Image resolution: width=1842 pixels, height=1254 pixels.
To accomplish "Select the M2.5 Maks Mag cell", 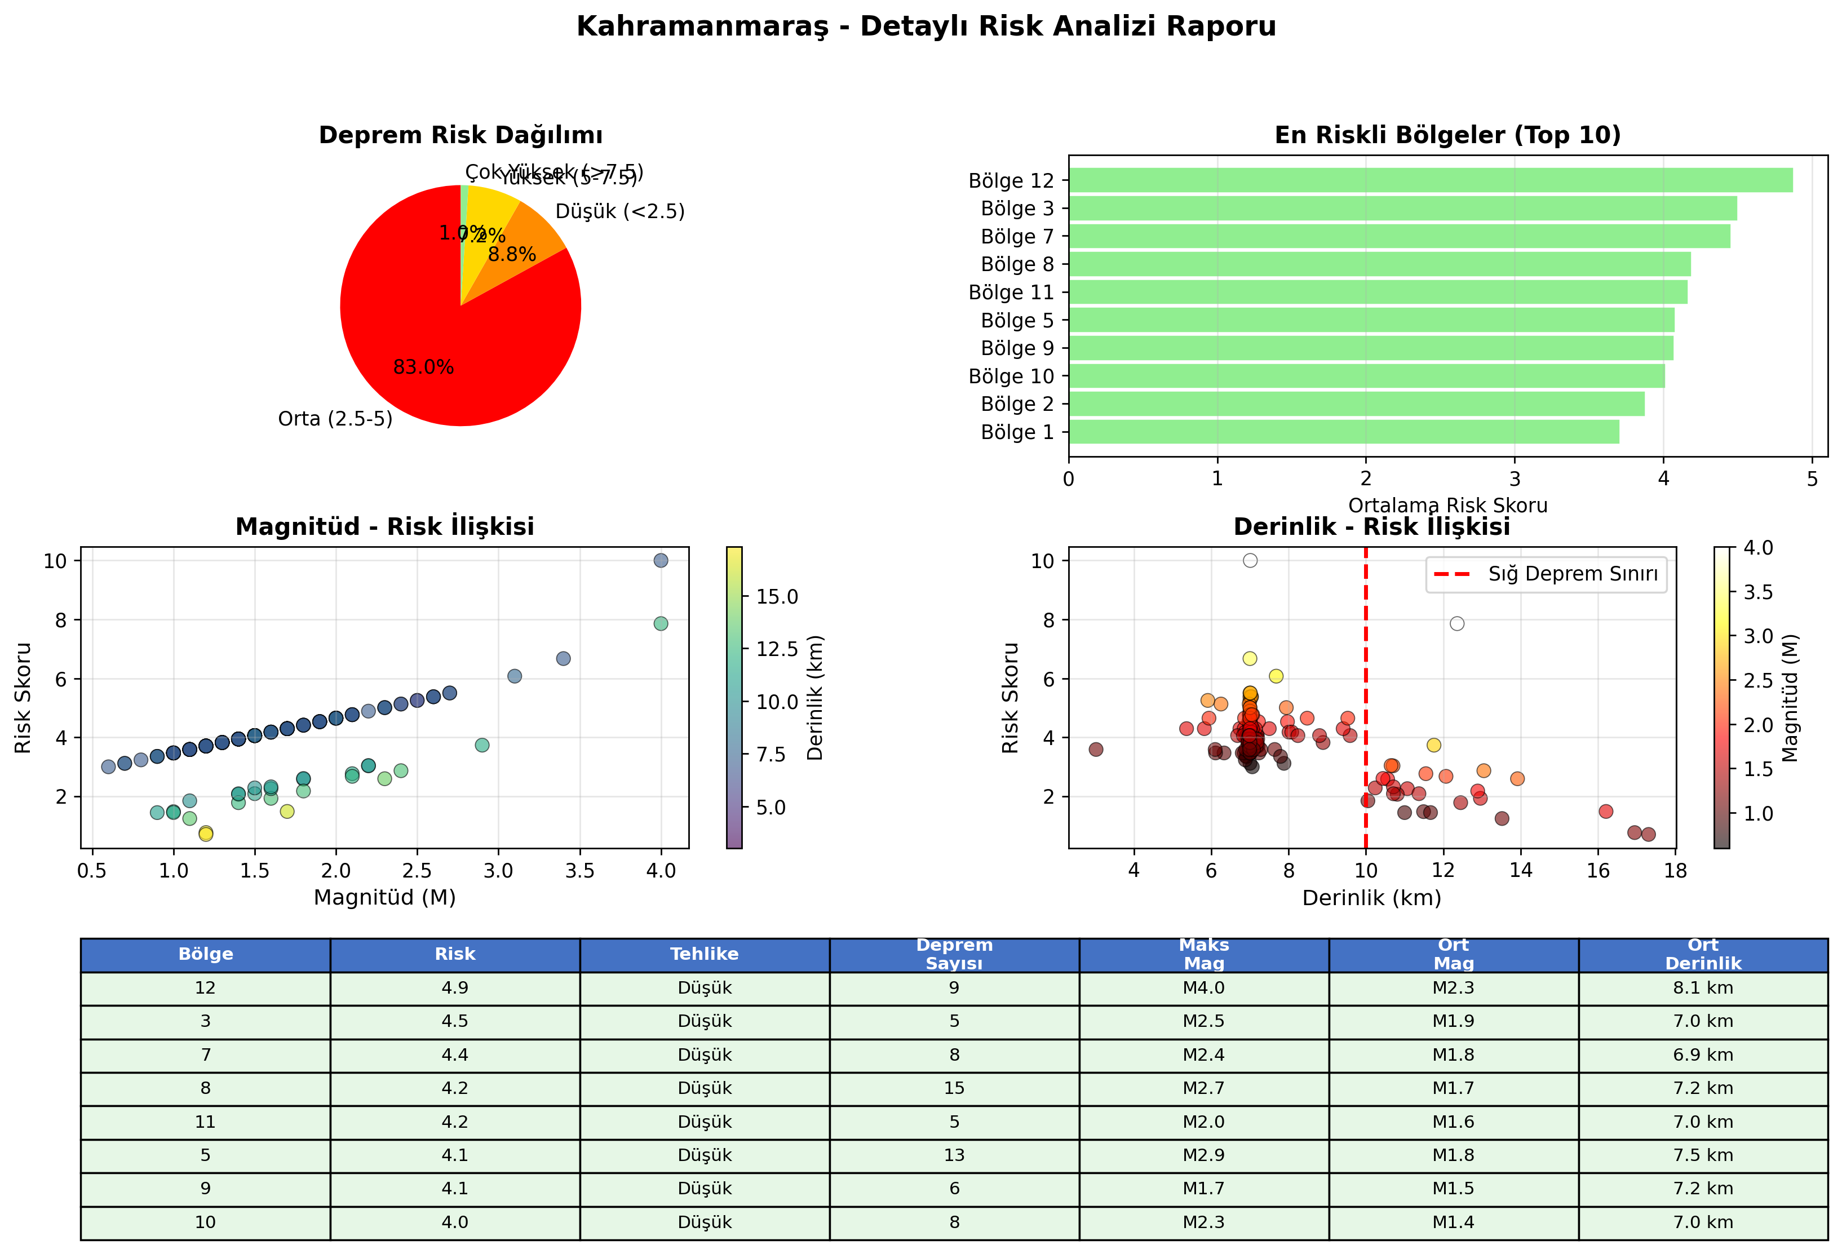I will [1204, 1022].
